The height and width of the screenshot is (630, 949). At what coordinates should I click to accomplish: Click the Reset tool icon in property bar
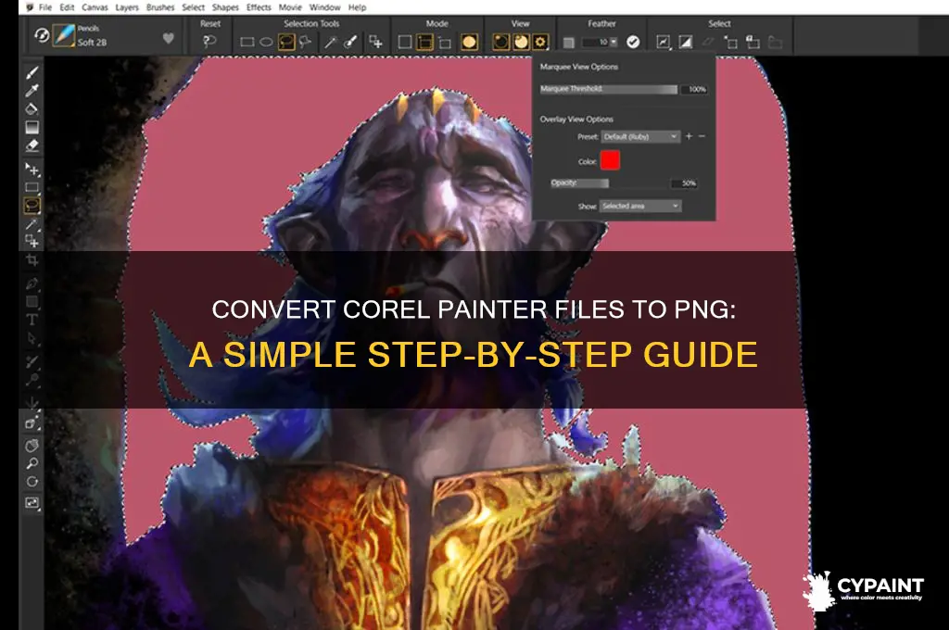209,42
